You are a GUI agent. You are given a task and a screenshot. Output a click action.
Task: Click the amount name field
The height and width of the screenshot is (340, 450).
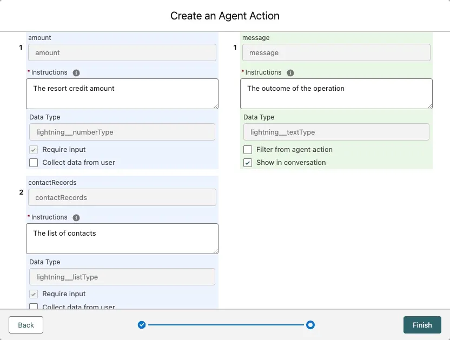122,52
